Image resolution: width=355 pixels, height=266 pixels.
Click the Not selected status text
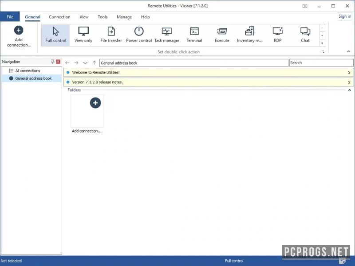pyautogui.click(x=12, y=261)
